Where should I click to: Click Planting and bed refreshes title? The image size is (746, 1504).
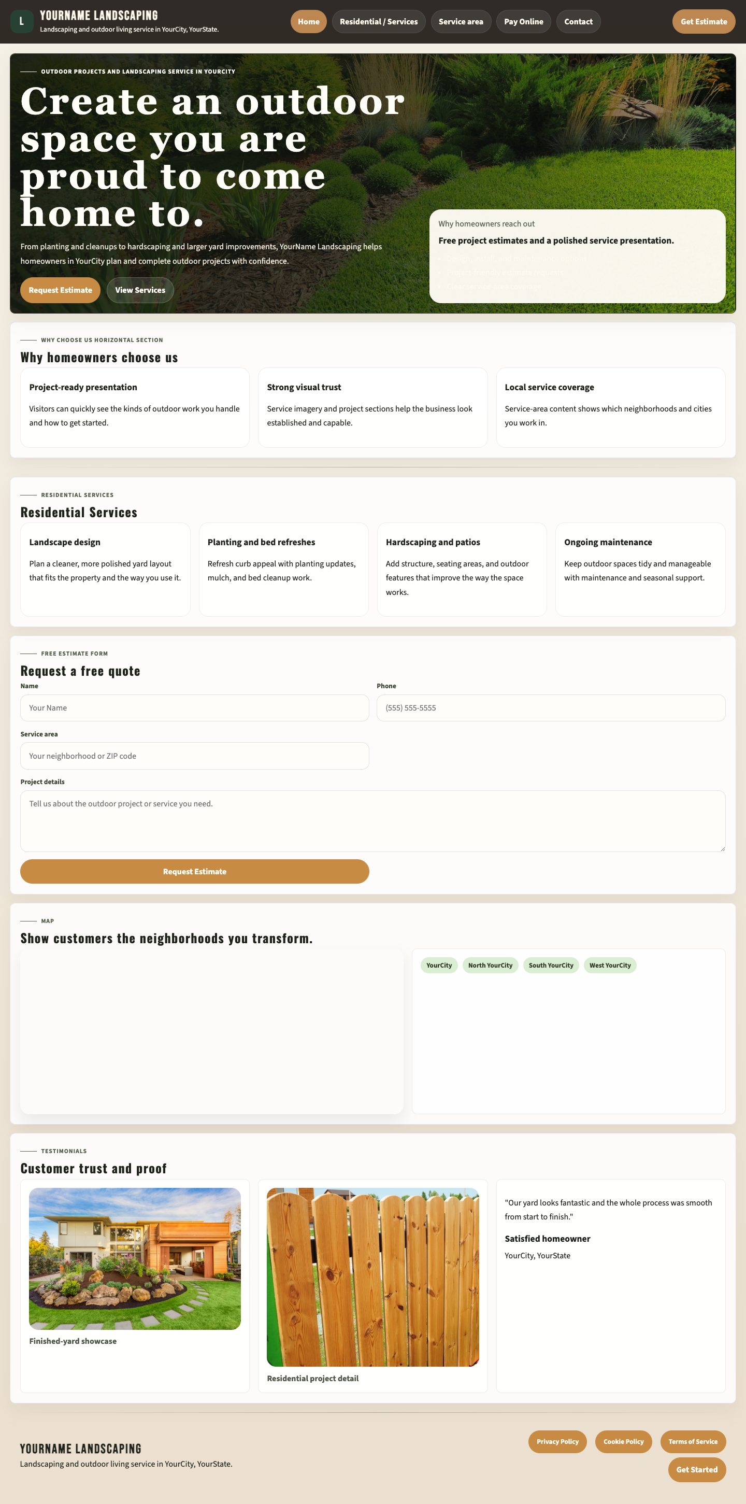(x=261, y=542)
